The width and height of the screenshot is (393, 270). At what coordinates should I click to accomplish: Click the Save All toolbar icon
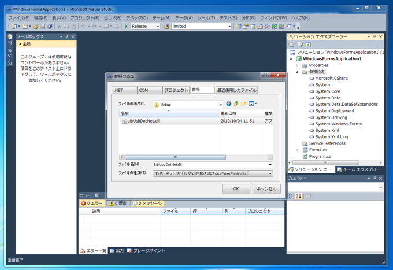pos(50,27)
